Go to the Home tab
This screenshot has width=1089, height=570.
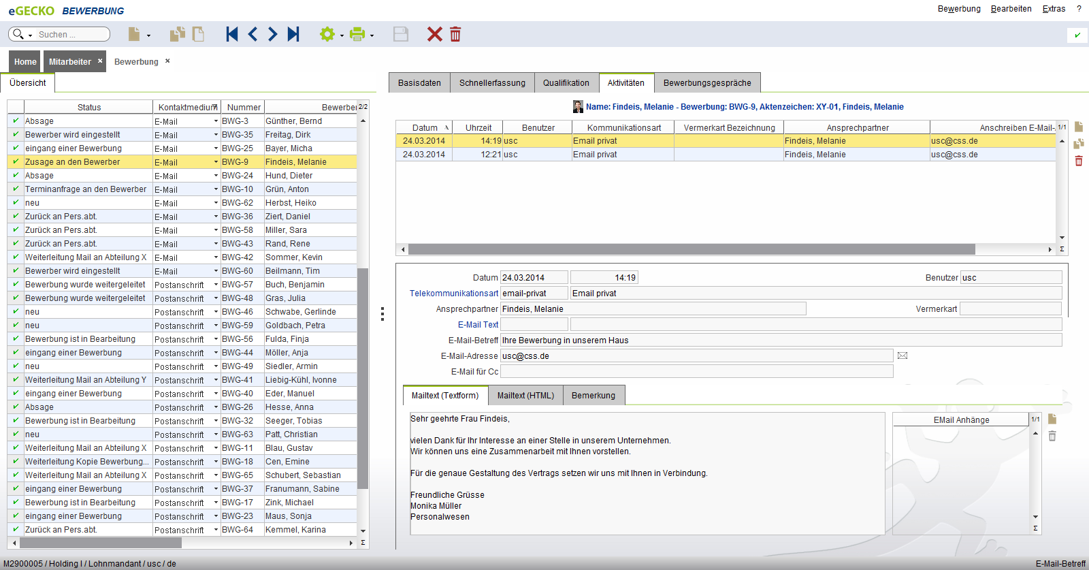25,61
